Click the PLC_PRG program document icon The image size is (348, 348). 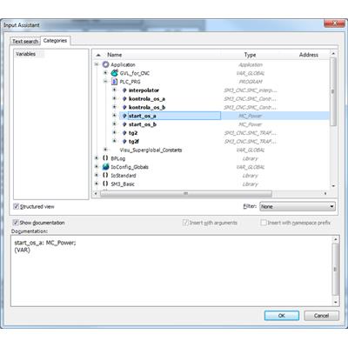click(115, 82)
